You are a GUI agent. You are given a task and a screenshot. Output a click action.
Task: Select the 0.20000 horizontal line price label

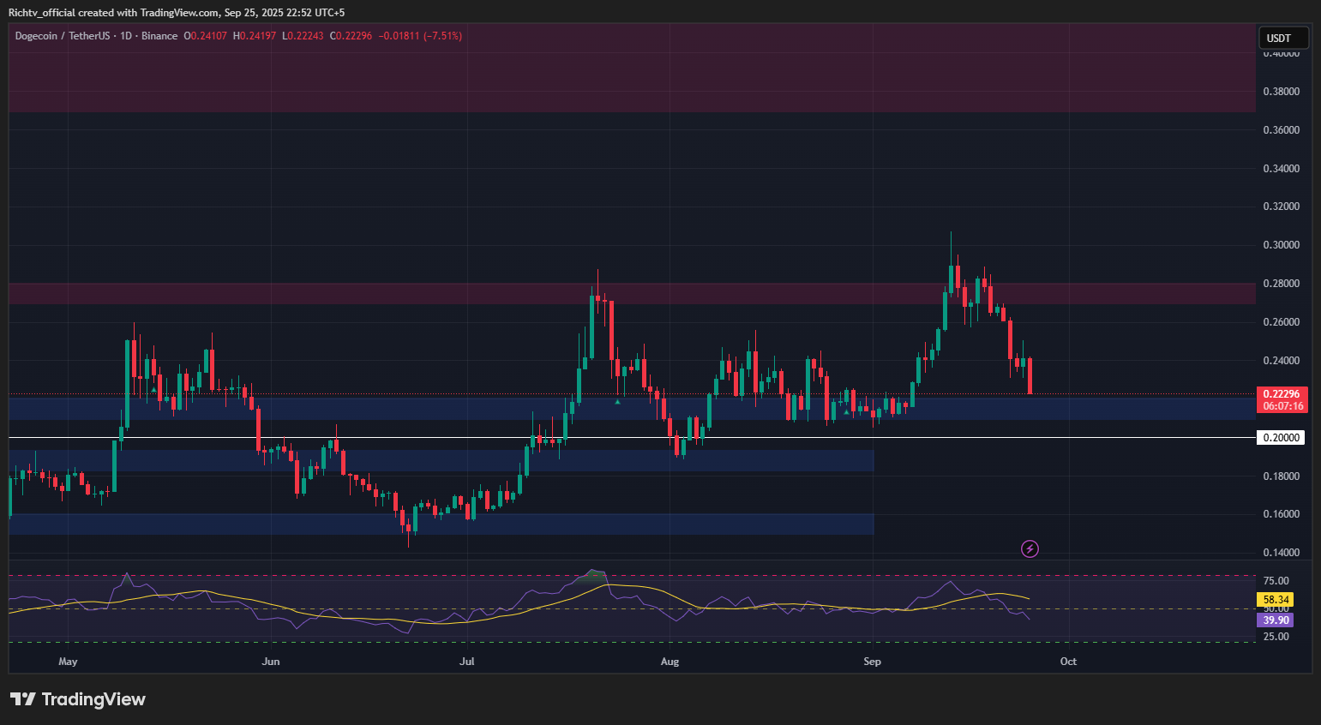point(1281,438)
